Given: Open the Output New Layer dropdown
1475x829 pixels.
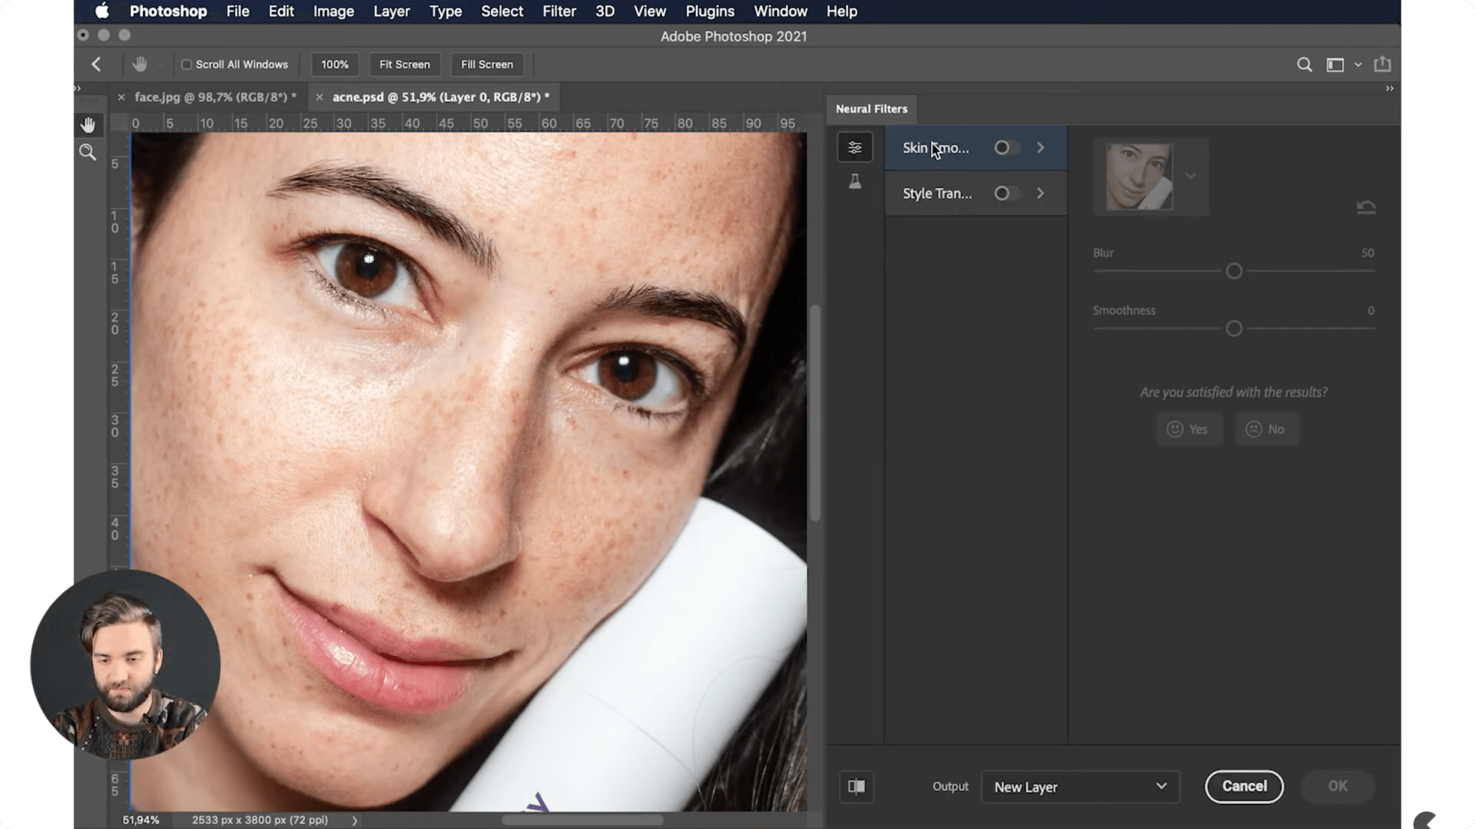Looking at the screenshot, I should point(1080,786).
